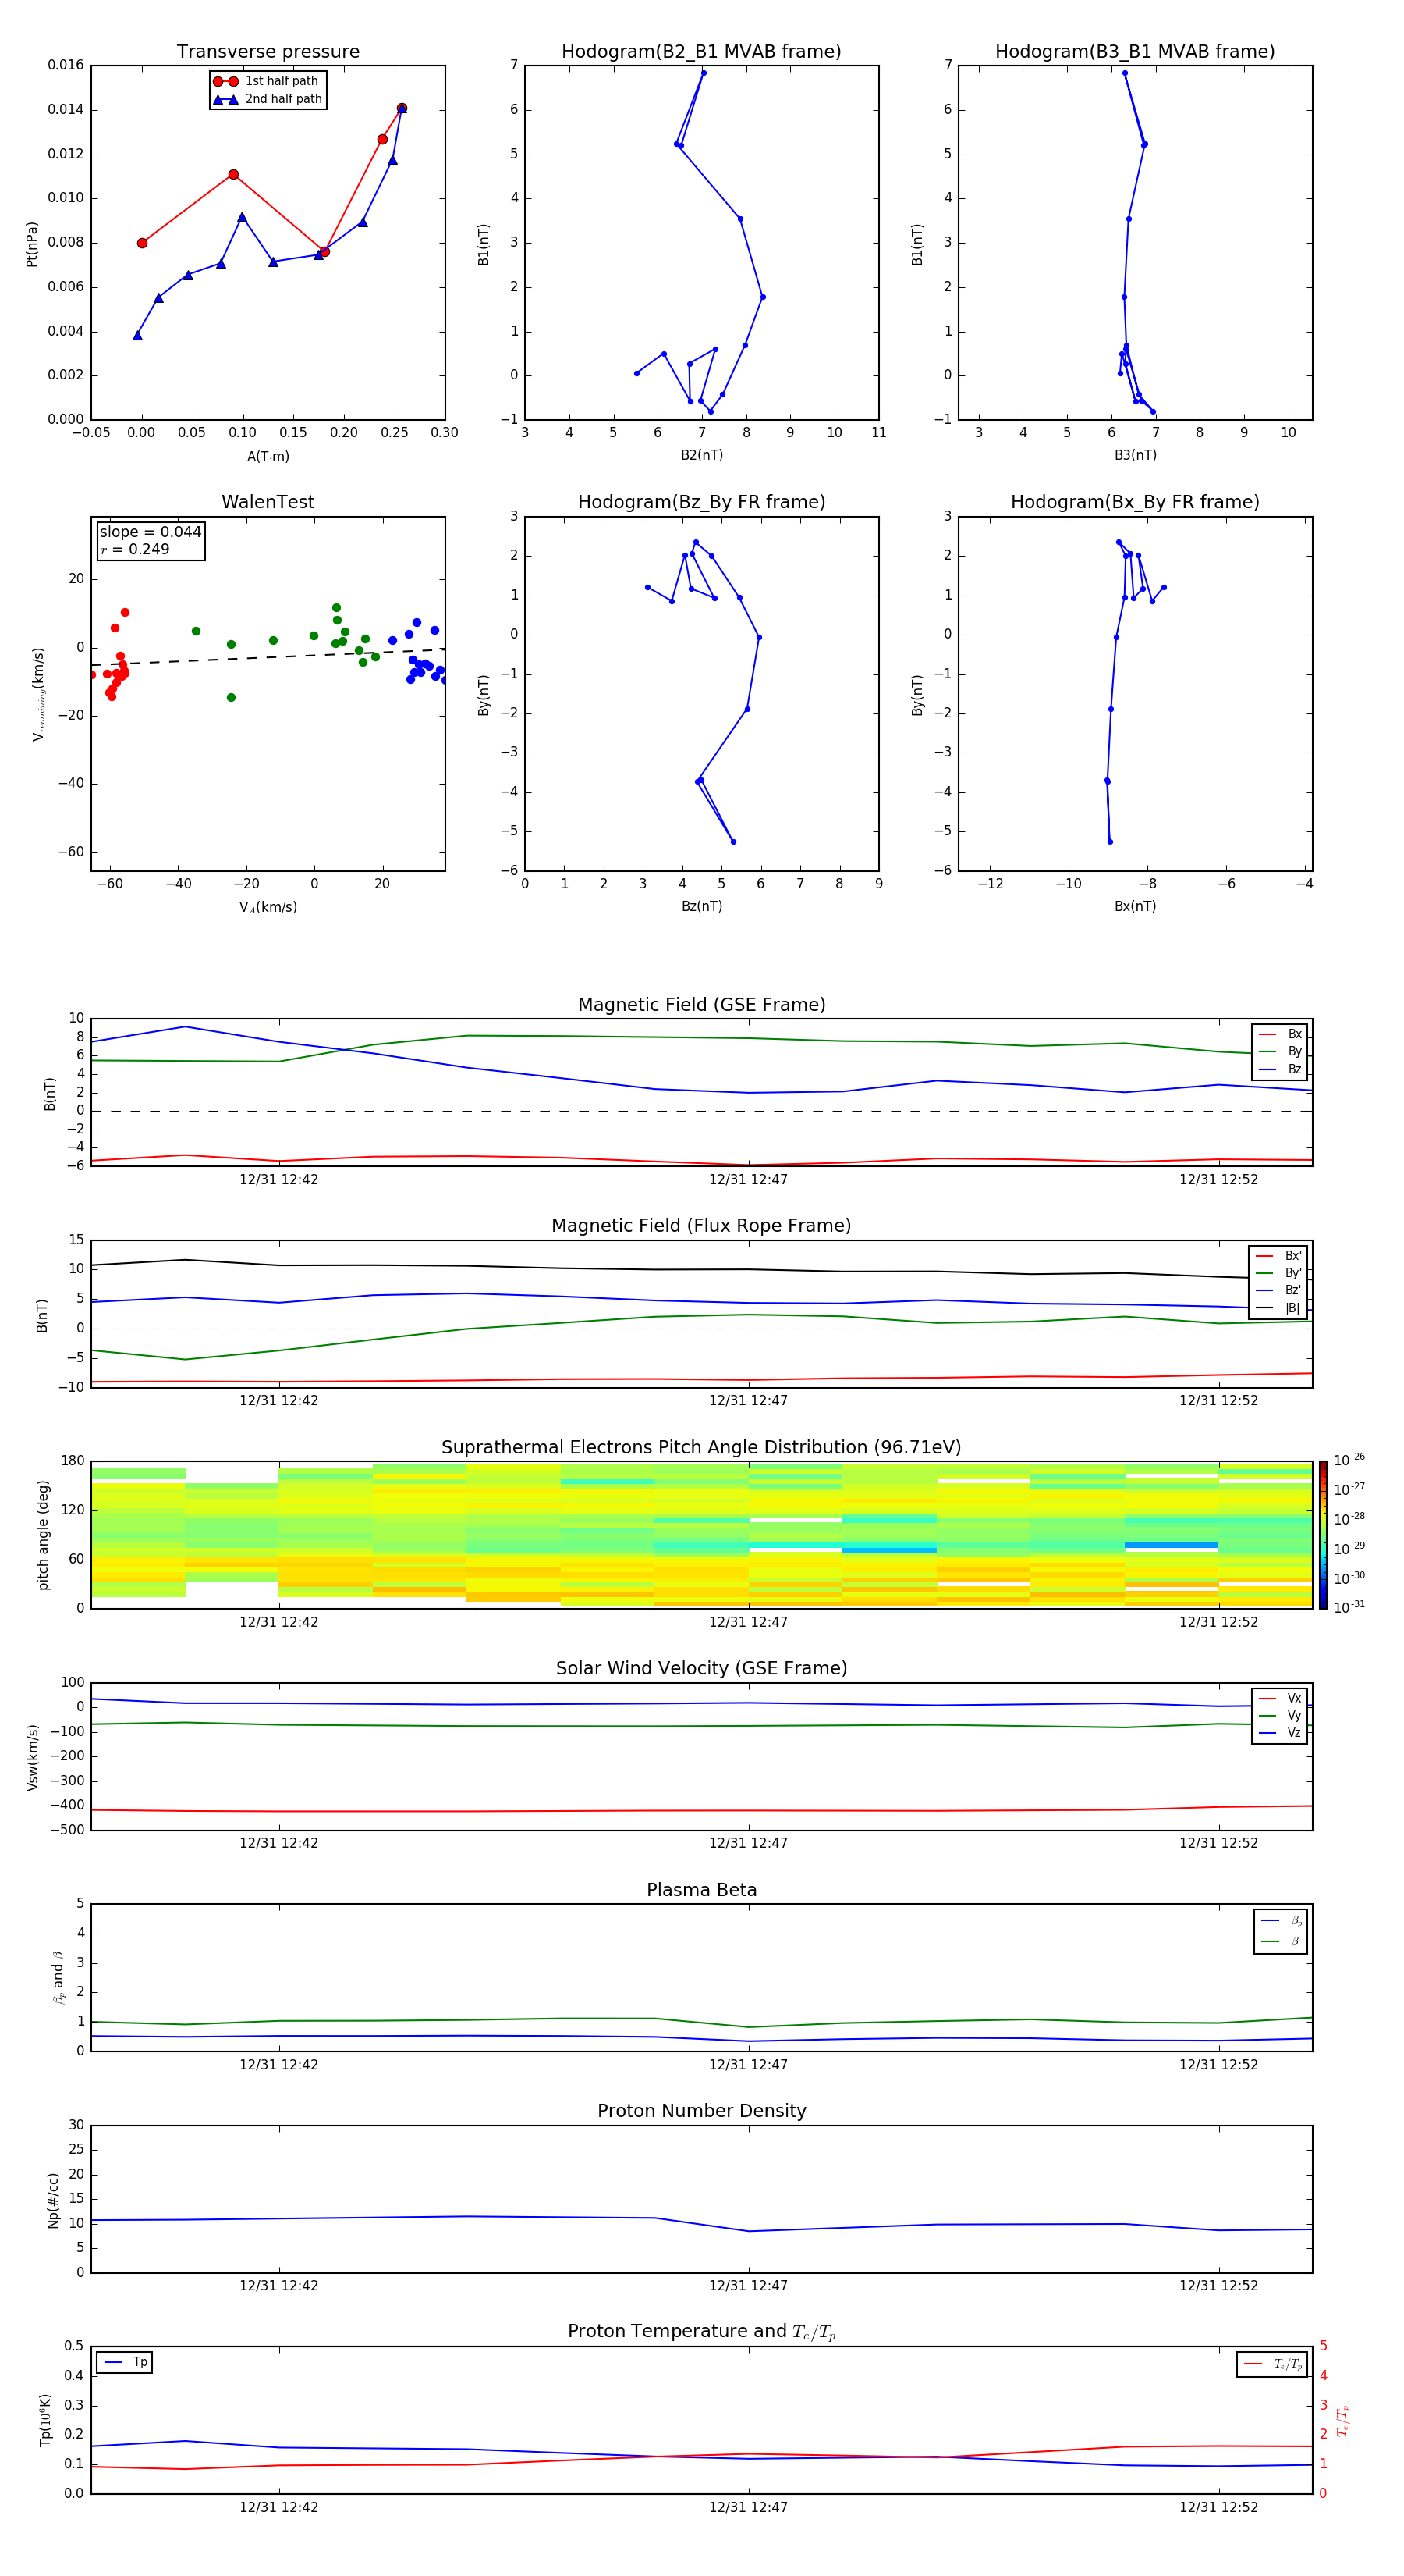
Task: Click the '10^-31' colorbar label
Action: click(x=1349, y=1607)
